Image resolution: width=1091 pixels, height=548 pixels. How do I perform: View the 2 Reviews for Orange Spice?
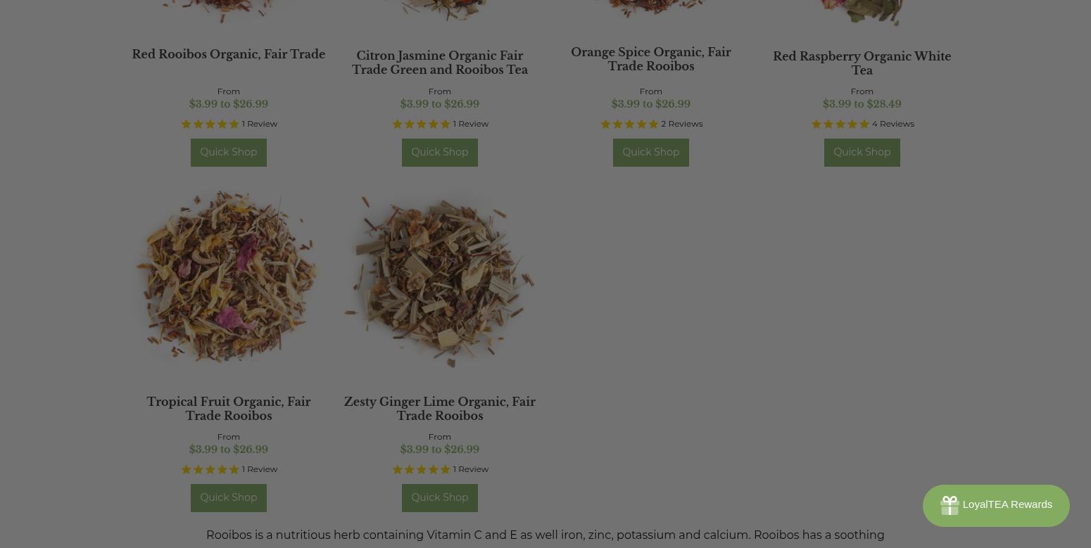682,124
